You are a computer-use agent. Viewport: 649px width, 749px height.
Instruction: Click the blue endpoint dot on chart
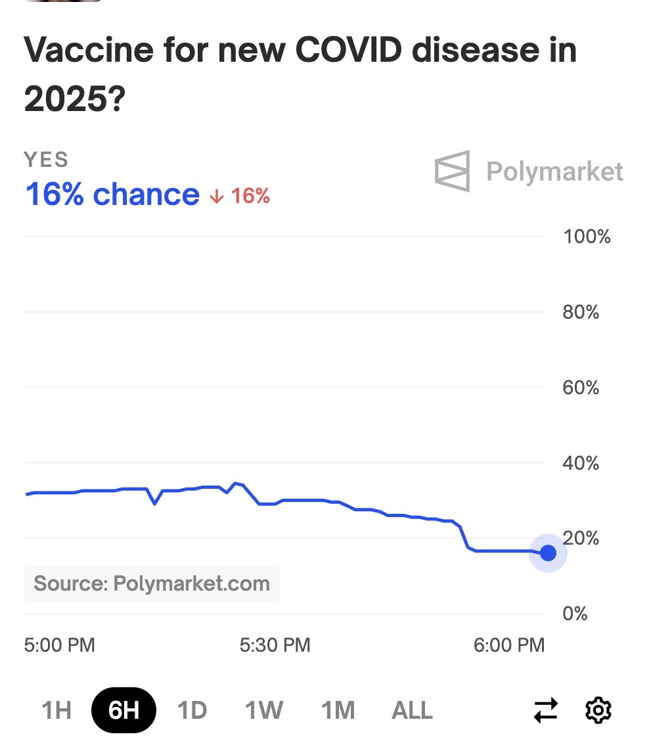(548, 553)
